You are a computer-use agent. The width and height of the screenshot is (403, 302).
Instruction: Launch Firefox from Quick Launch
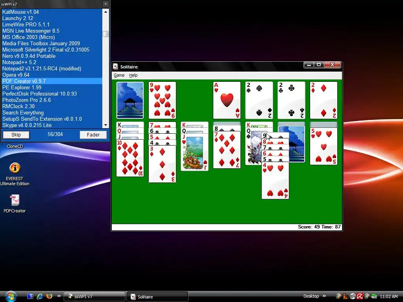49,296
